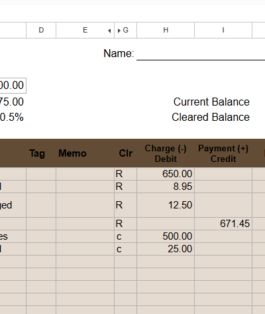The image size is (265, 314).
Task: Click the Name label
Action: click(119, 54)
